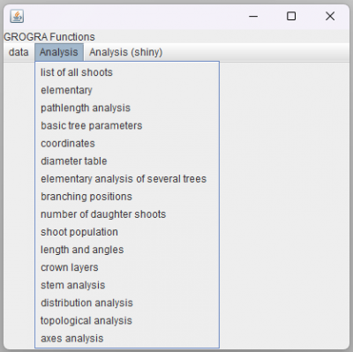This screenshot has width=353, height=352.
Task: Select length and angles
Action: pyautogui.click(x=127, y=250)
